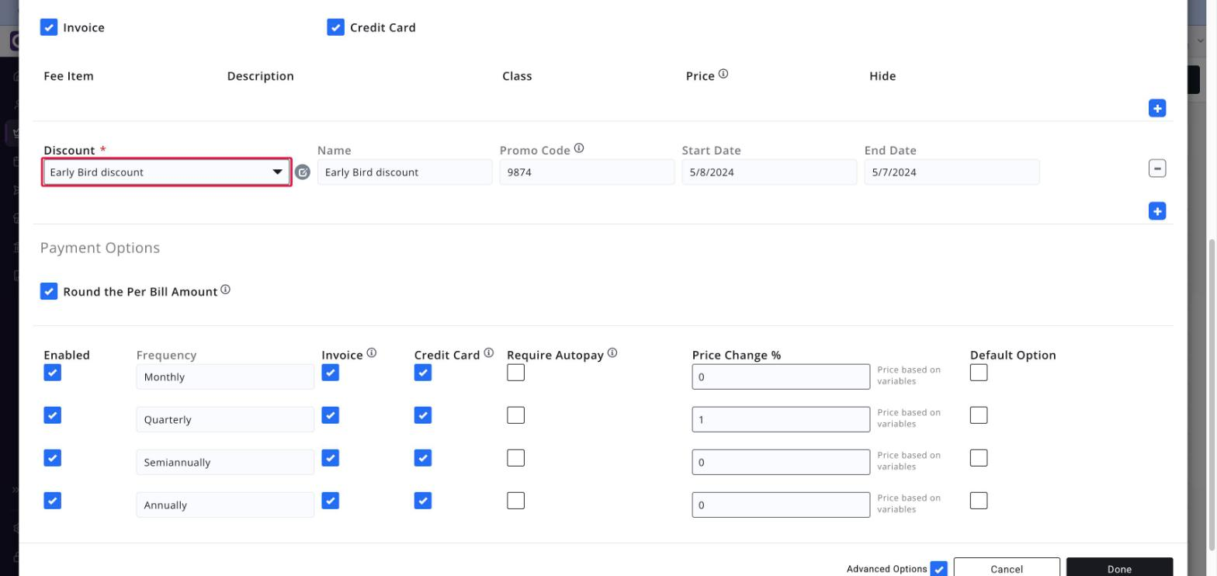Disable the Annually Enabled checkbox
Screen dimensions: 1217x576
[52, 501]
